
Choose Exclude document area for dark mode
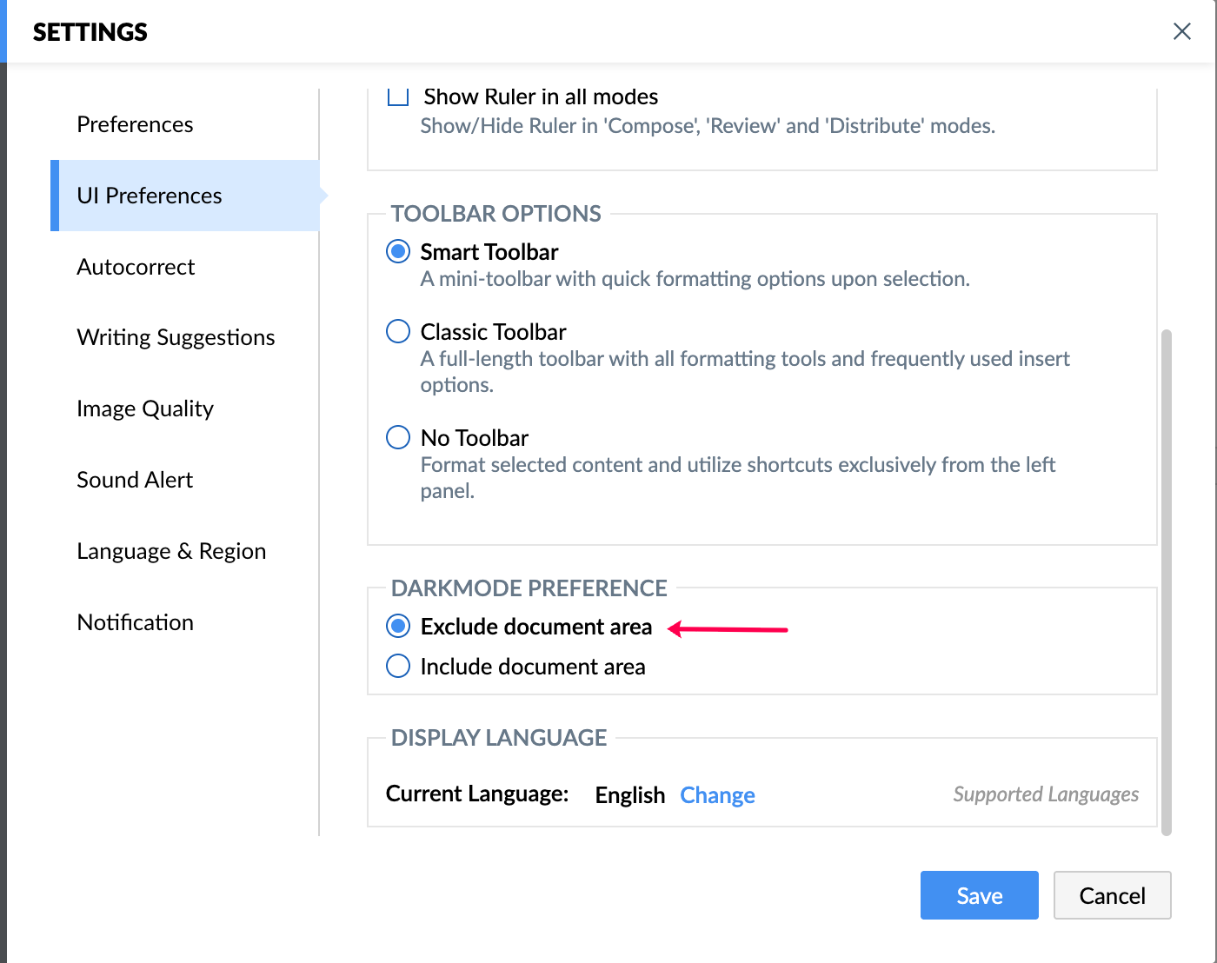pyautogui.click(x=398, y=626)
